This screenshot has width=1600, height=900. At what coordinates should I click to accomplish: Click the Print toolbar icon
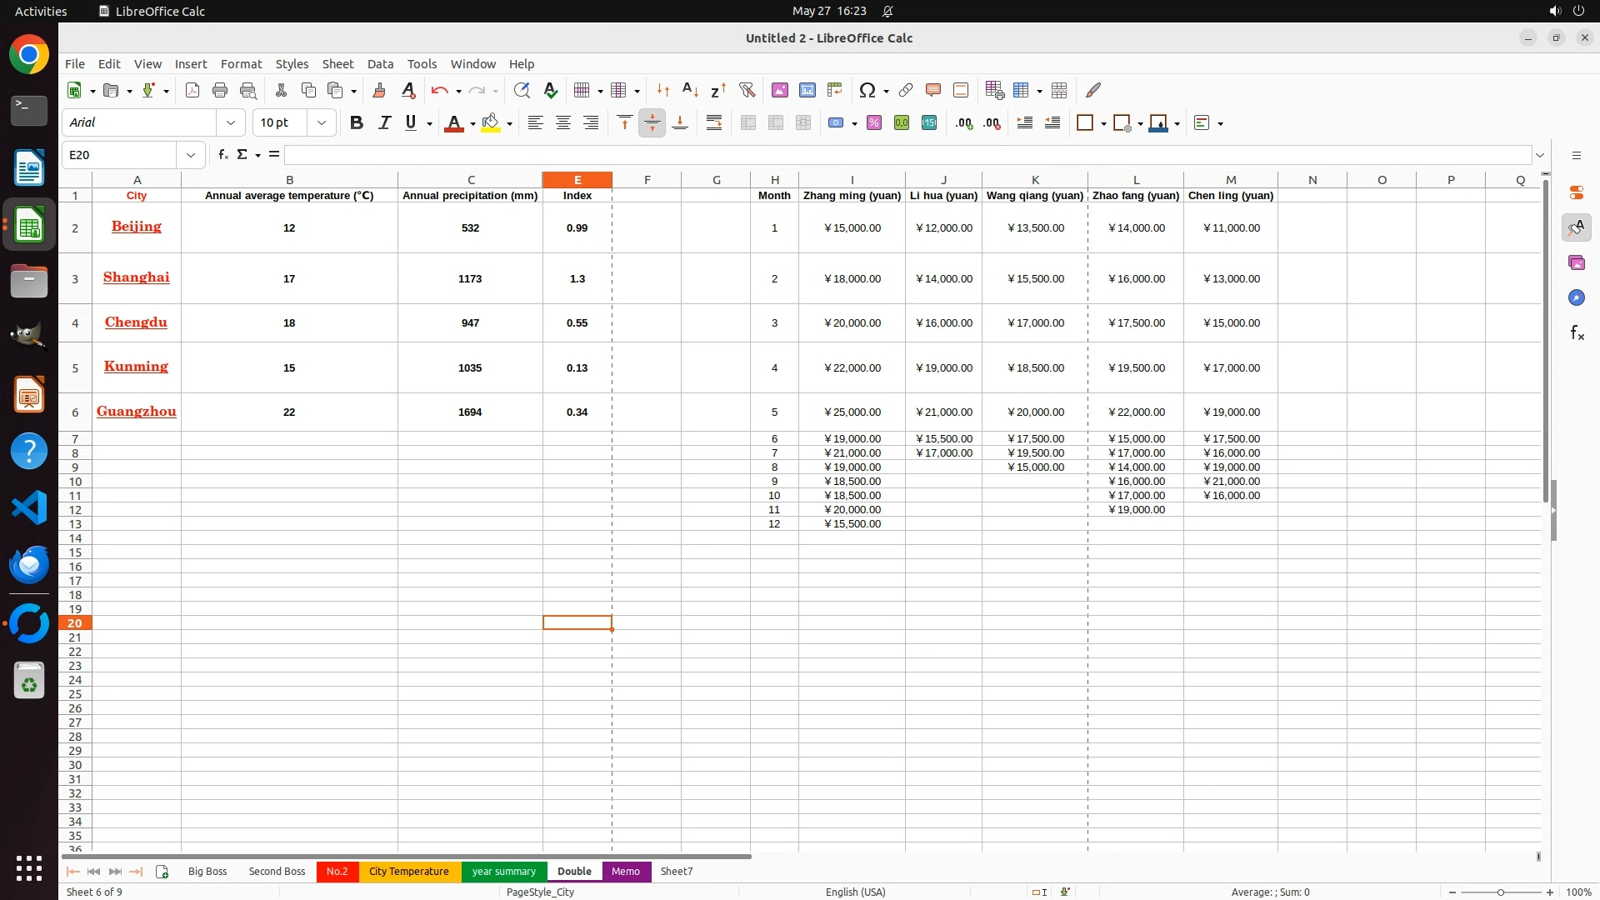coord(220,90)
